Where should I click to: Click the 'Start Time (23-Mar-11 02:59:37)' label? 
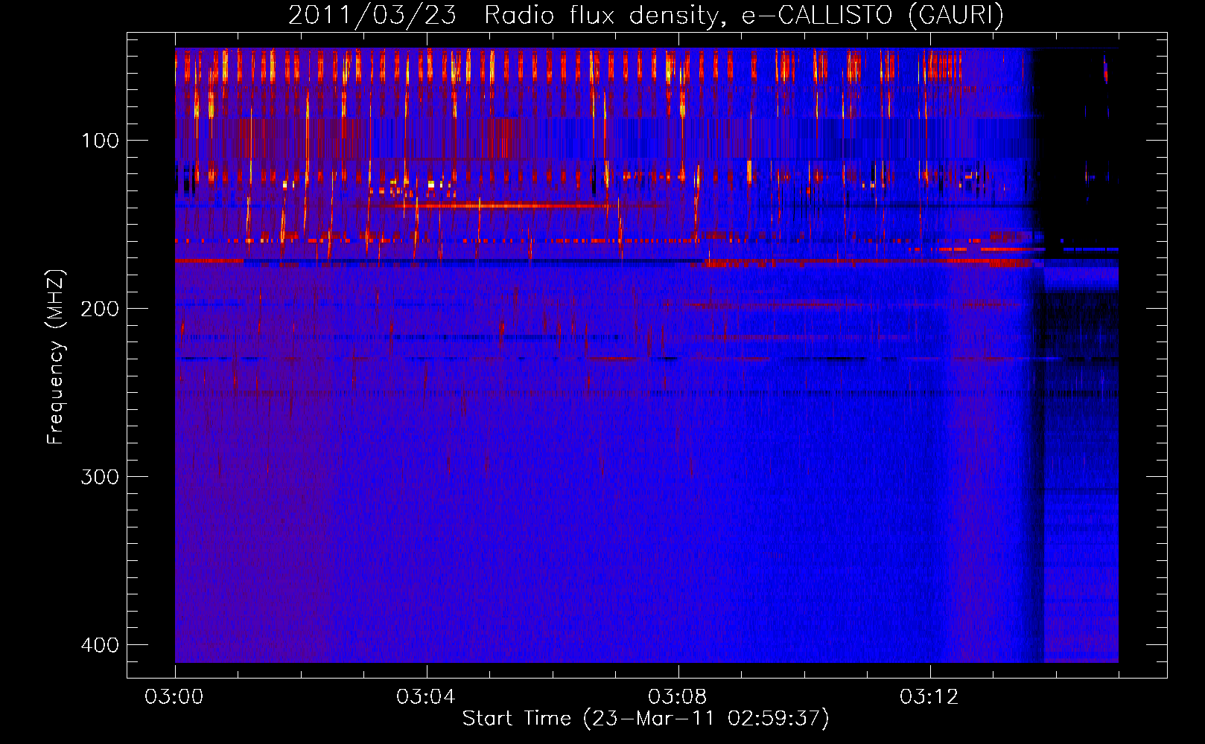pos(646,719)
